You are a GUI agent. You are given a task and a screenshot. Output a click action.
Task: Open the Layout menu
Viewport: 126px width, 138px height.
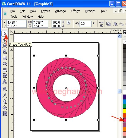[45, 11]
